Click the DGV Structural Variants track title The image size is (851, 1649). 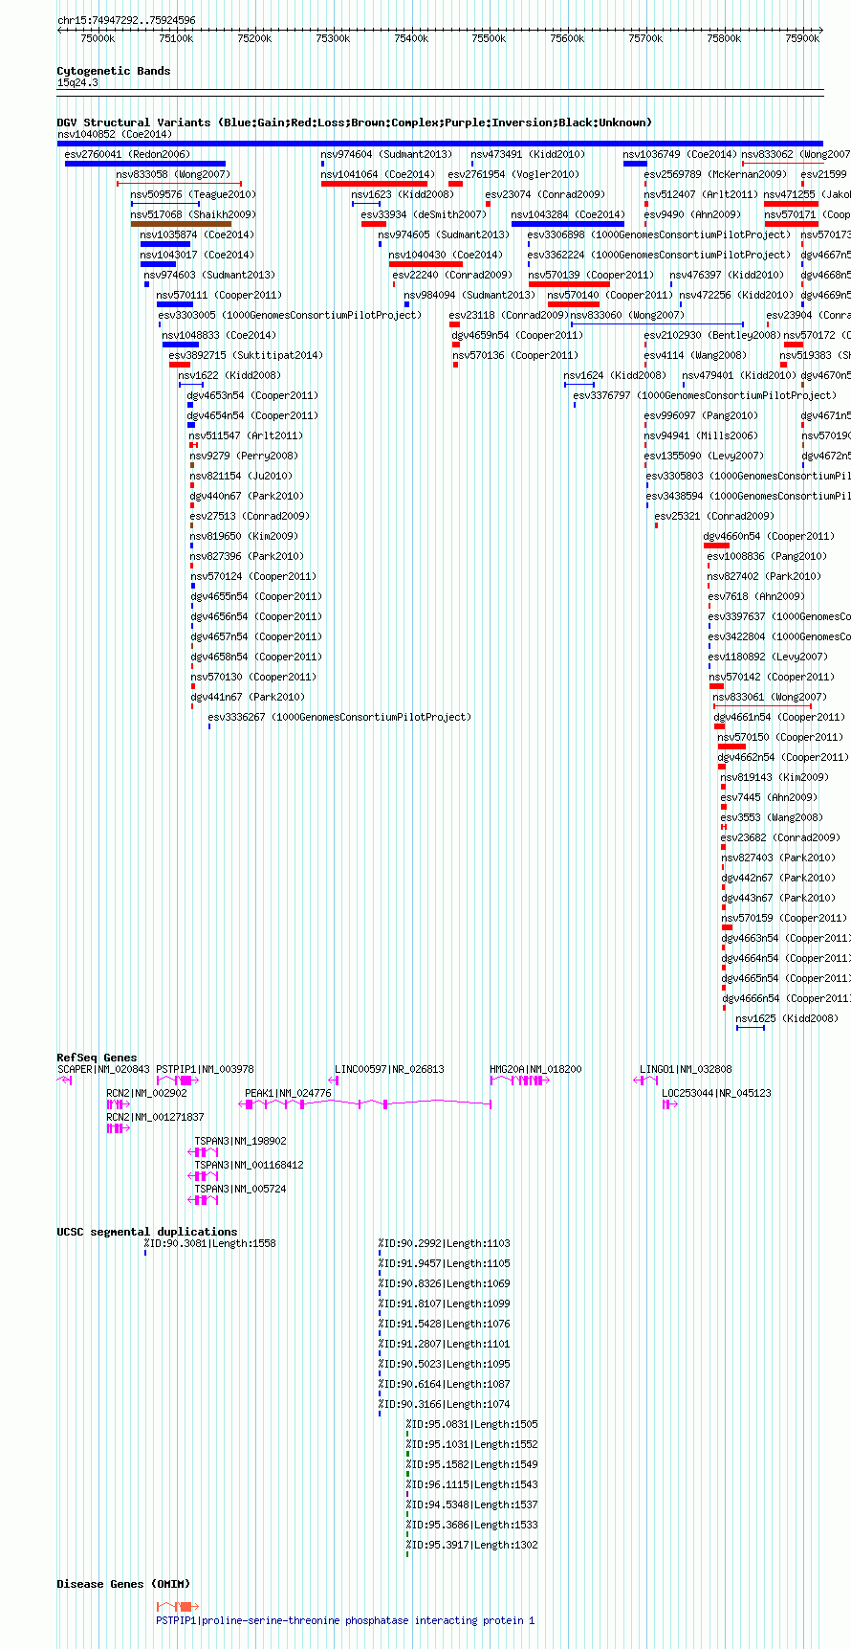pyautogui.click(x=354, y=123)
